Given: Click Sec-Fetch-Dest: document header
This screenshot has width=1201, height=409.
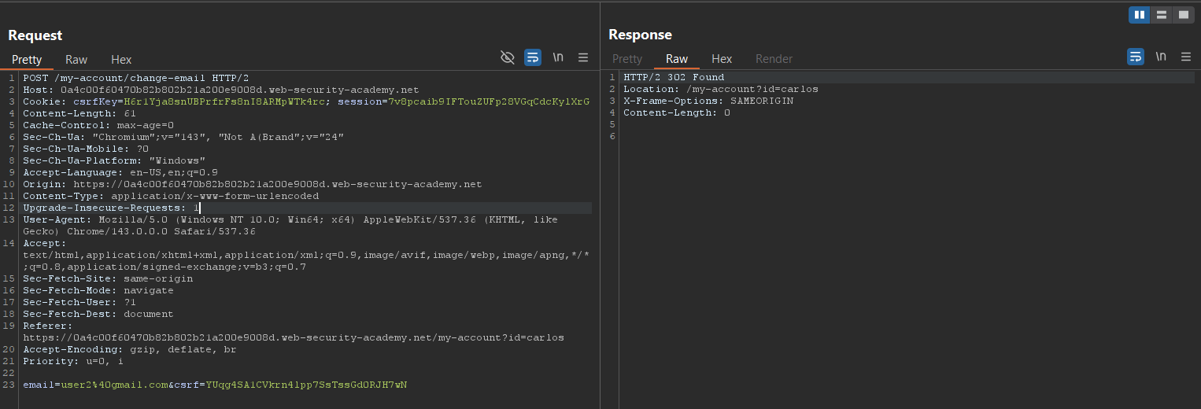Looking at the screenshot, I should [98, 314].
